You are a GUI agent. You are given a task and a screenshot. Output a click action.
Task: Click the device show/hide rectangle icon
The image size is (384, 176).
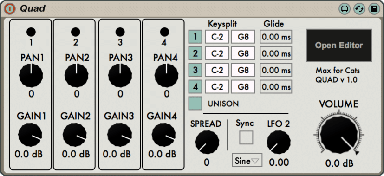345,9
